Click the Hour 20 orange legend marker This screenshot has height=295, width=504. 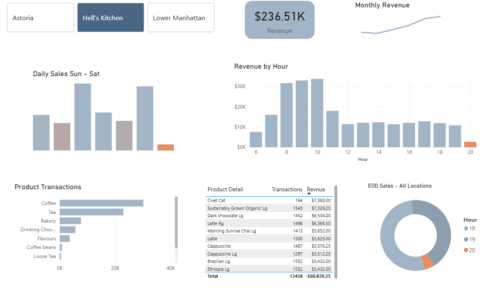pyautogui.click(x=466, y=250)
